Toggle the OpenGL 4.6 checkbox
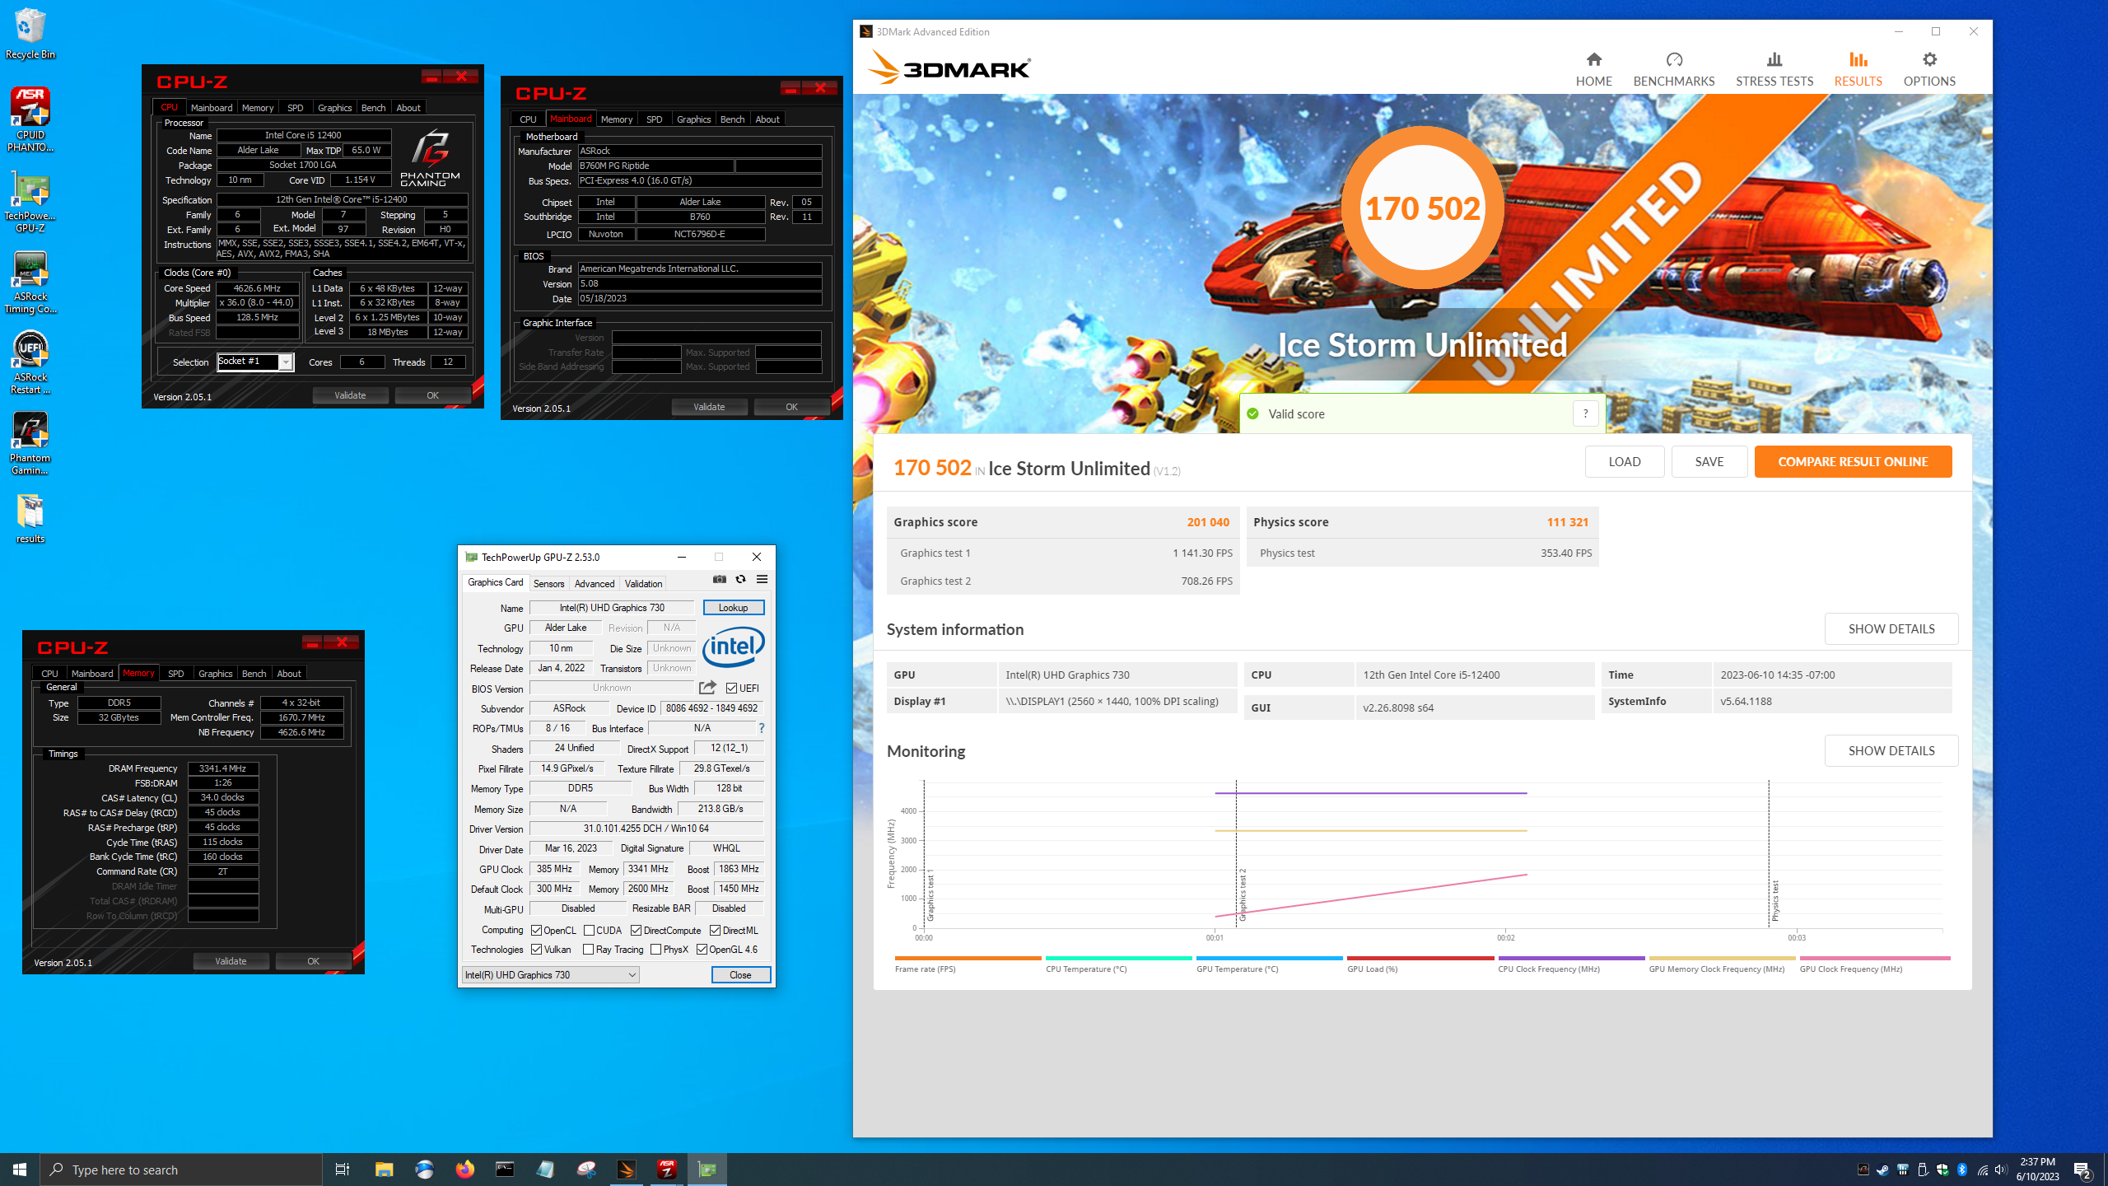Screen dimensions: 2108x1186 (702, 949)
